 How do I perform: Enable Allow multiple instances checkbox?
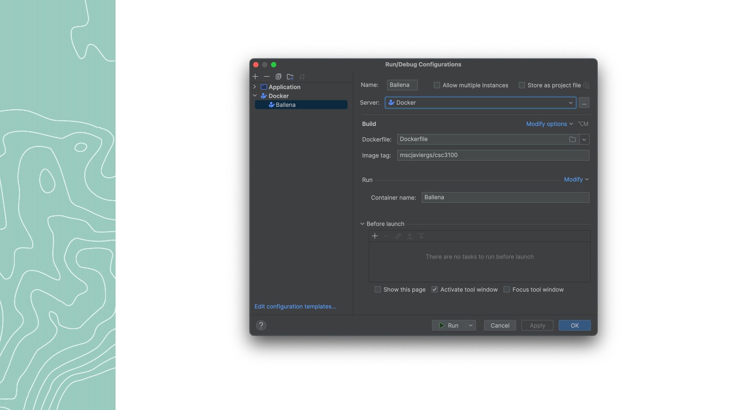pos(437,85)
